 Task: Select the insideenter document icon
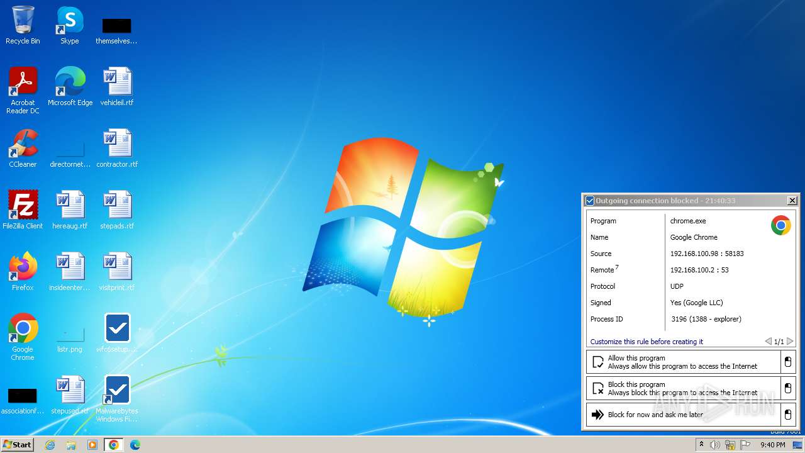[x=70, y=272]
